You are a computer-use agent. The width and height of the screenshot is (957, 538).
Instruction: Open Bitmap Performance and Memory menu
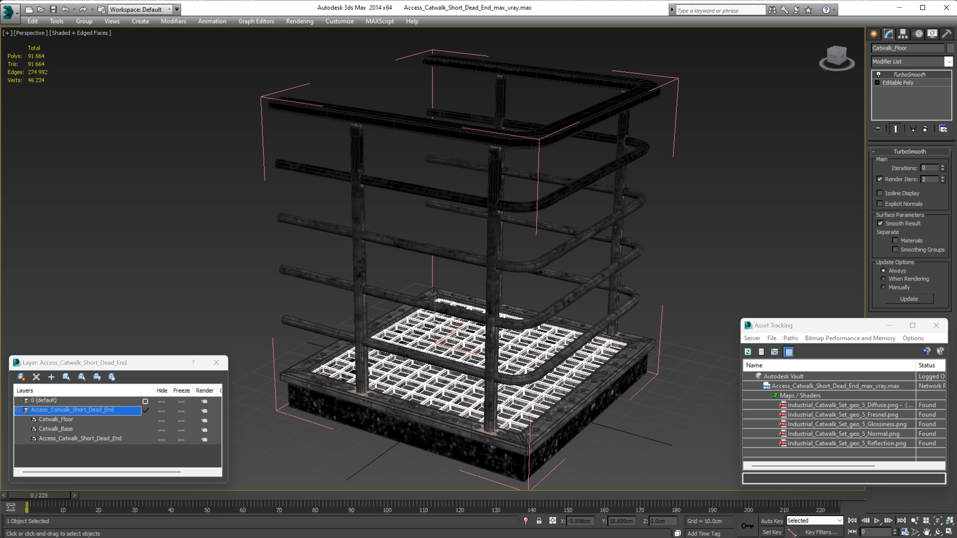tap(850, 338)
